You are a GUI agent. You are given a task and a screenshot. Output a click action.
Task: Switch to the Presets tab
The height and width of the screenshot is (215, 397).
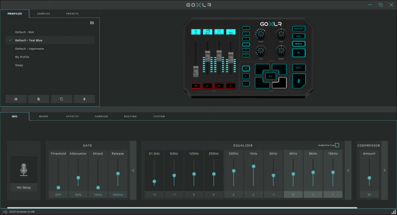point(72,14)
